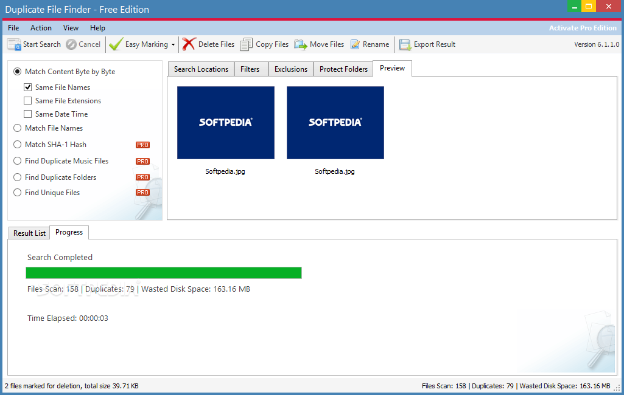Click the 'Version 6.1.1.0' label
The image size is (624, 395).
coord(597,44)
